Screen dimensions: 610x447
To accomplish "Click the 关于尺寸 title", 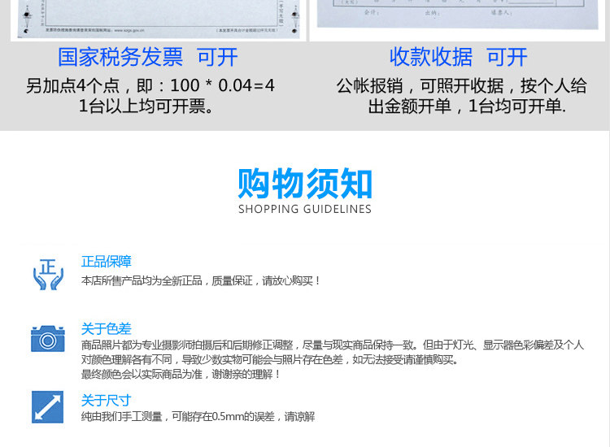I will (x=107, y=401).
